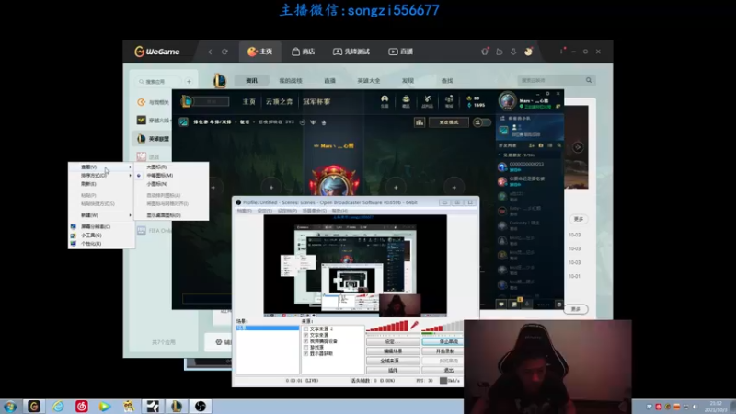Image resolution: width=736 pixels, height=414 pixels.
Task: Select 大图标 in the view submenu
Action: click(x=156, y=167)
